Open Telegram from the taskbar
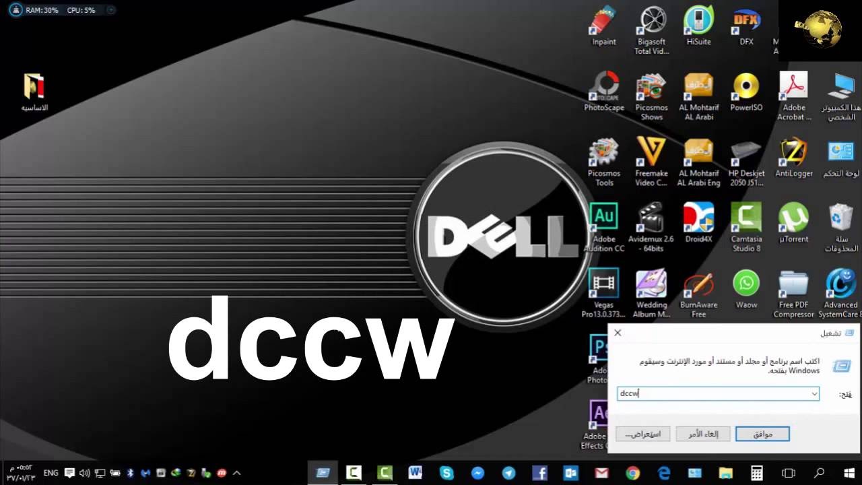The height and width of the screenshot is (485, 862). (x=508, y=473)
